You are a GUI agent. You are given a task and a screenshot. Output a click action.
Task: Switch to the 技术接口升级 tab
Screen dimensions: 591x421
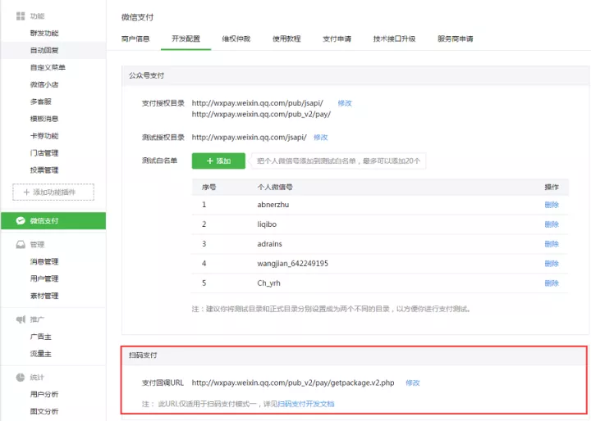click(394, 38)
